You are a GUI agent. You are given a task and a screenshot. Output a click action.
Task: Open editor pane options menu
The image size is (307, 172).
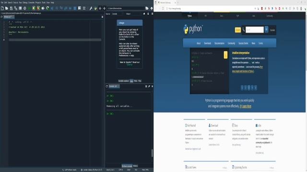[102, 17]
